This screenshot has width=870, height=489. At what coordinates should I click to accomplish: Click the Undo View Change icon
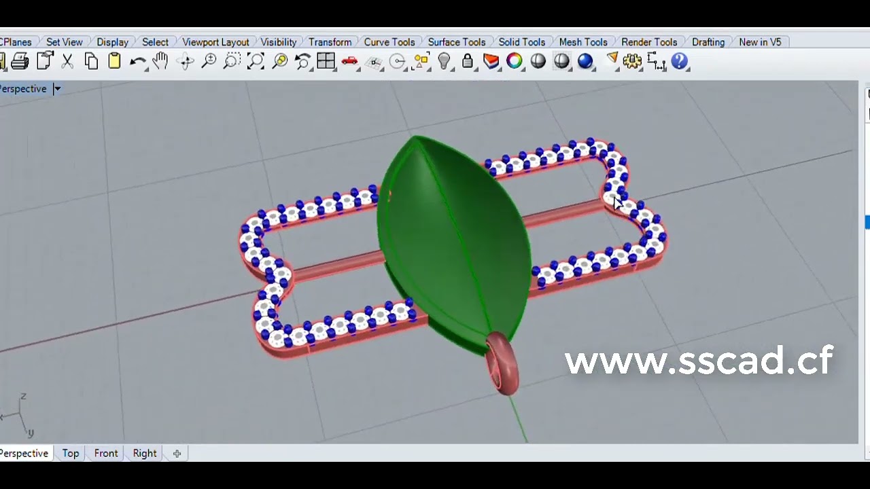coord(302,62)
